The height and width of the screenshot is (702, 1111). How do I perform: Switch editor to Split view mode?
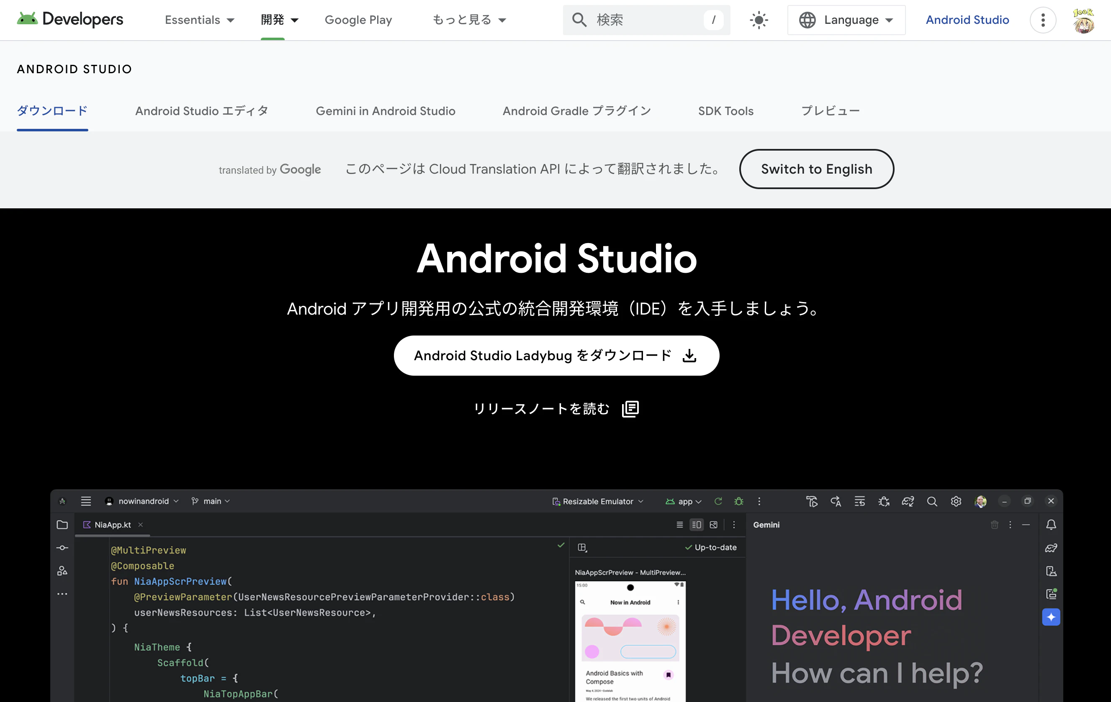(x=696, y=525)
